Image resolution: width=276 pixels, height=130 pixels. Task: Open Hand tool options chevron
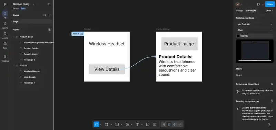(x=101, y=124)
